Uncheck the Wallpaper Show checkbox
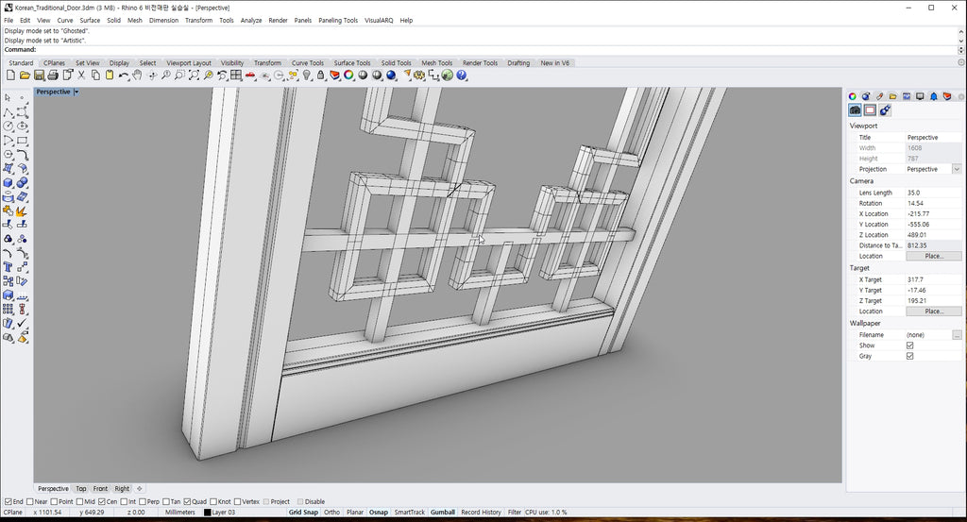Viewport: 967px width, 522px height. tap(909, 345)
